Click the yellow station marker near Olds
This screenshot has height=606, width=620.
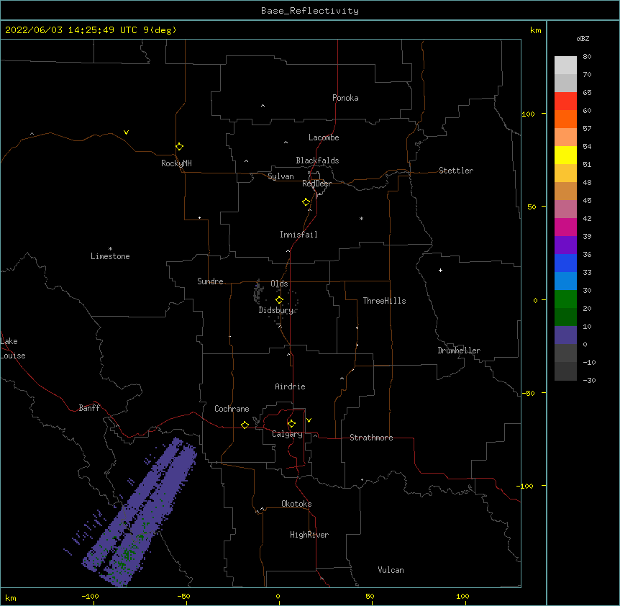click(279, 299)
